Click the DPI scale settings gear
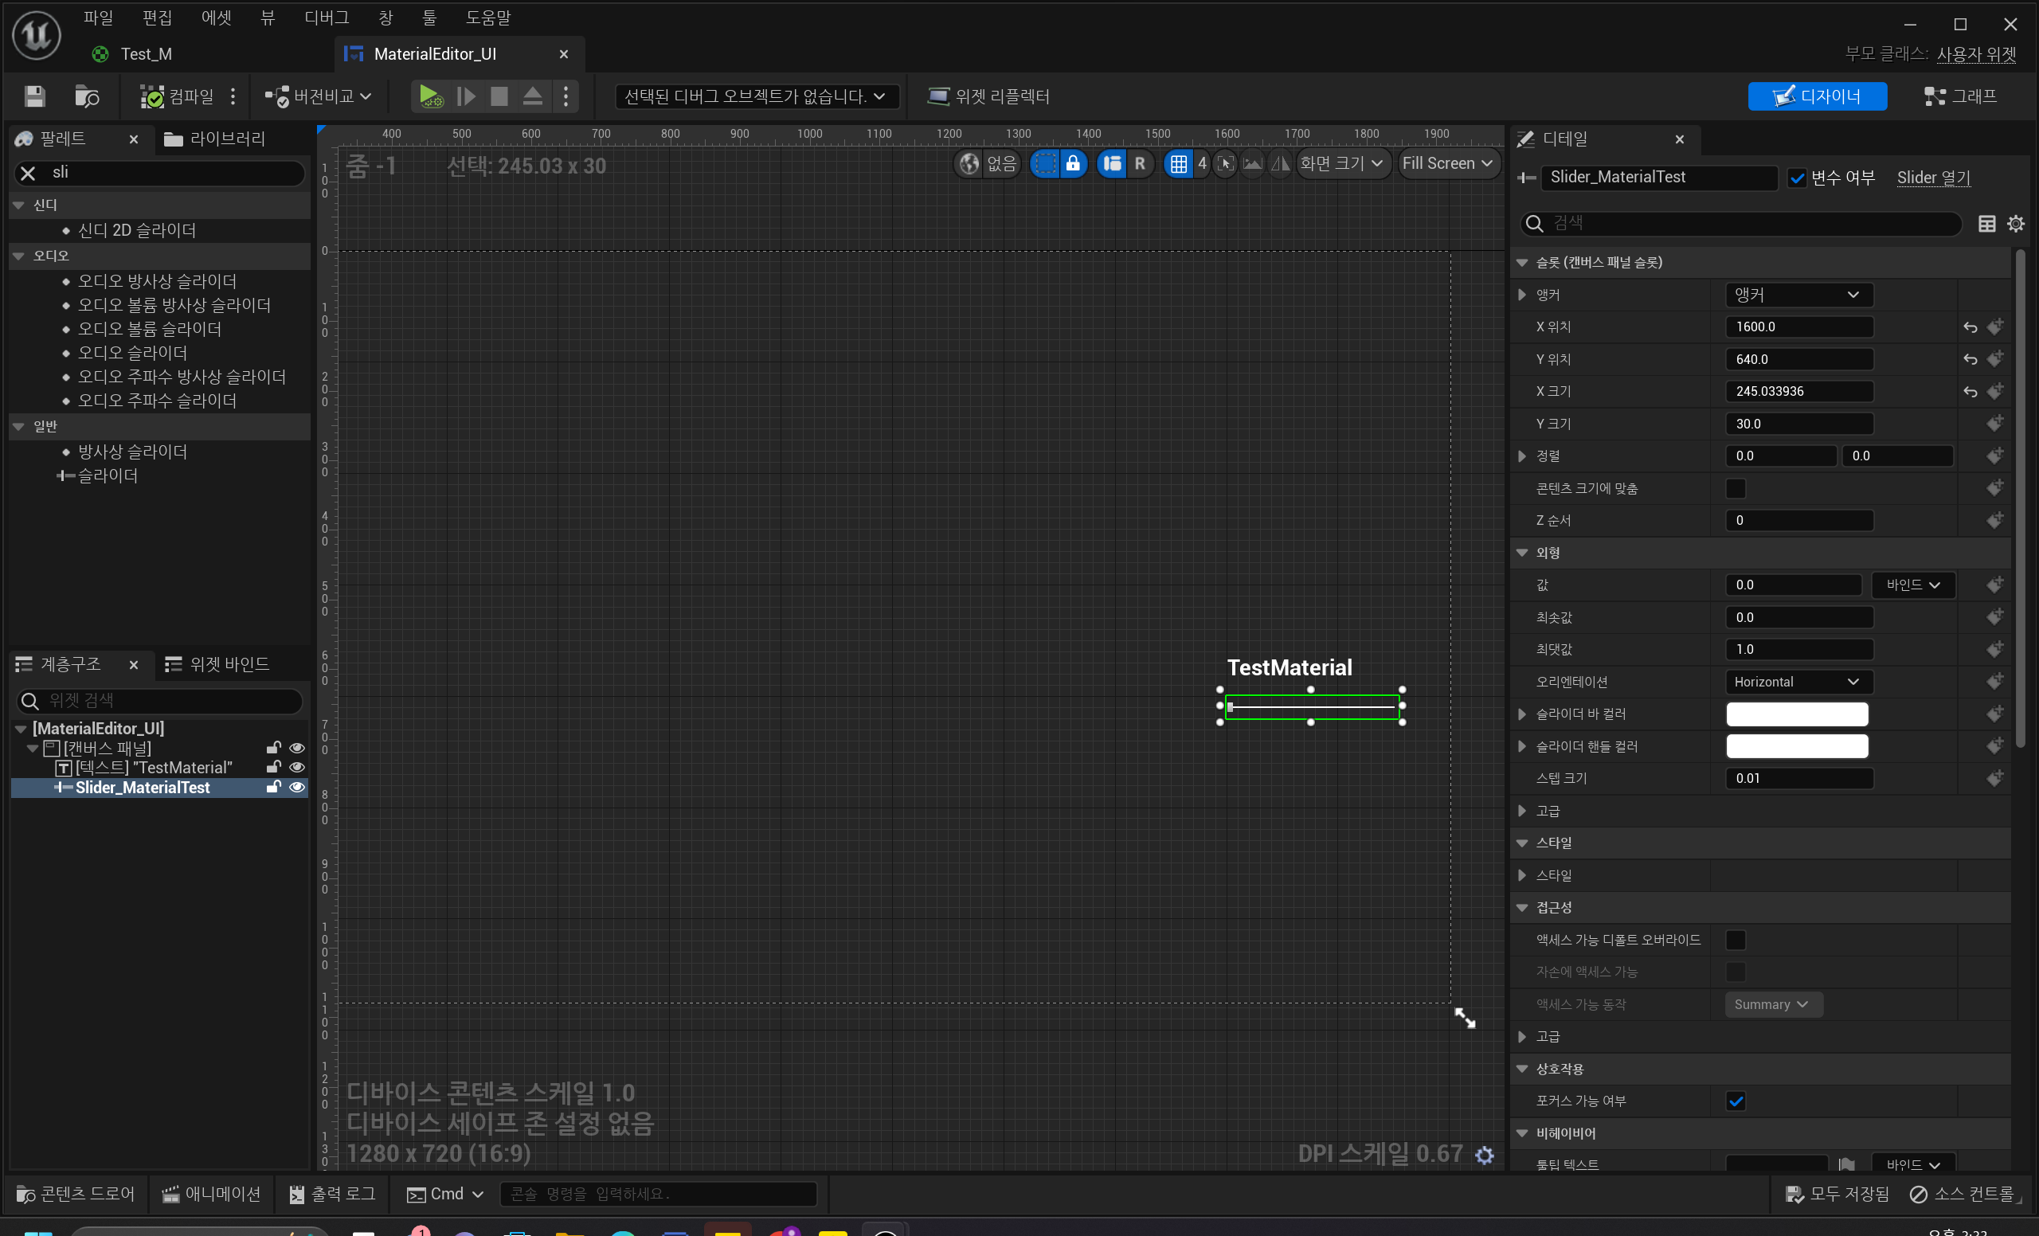The image size is (2039, 1236). [1485, 1155]
